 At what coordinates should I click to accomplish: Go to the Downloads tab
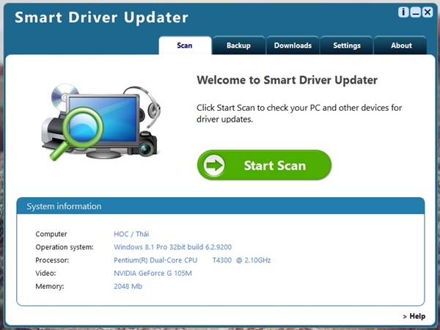pyautogui.click(x=293, y=45)
